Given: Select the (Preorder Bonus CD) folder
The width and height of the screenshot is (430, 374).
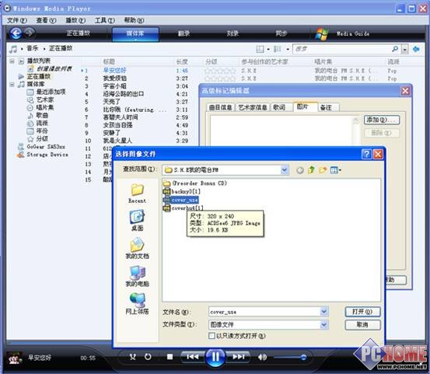Looking at the screenshot, I should pyautogui.click(x=195, y=184).
